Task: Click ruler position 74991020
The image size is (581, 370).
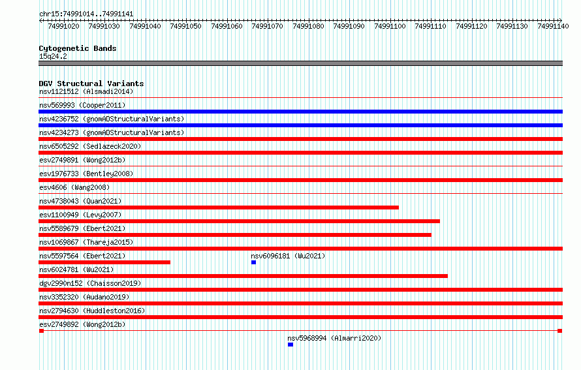Action: (63, 26)
